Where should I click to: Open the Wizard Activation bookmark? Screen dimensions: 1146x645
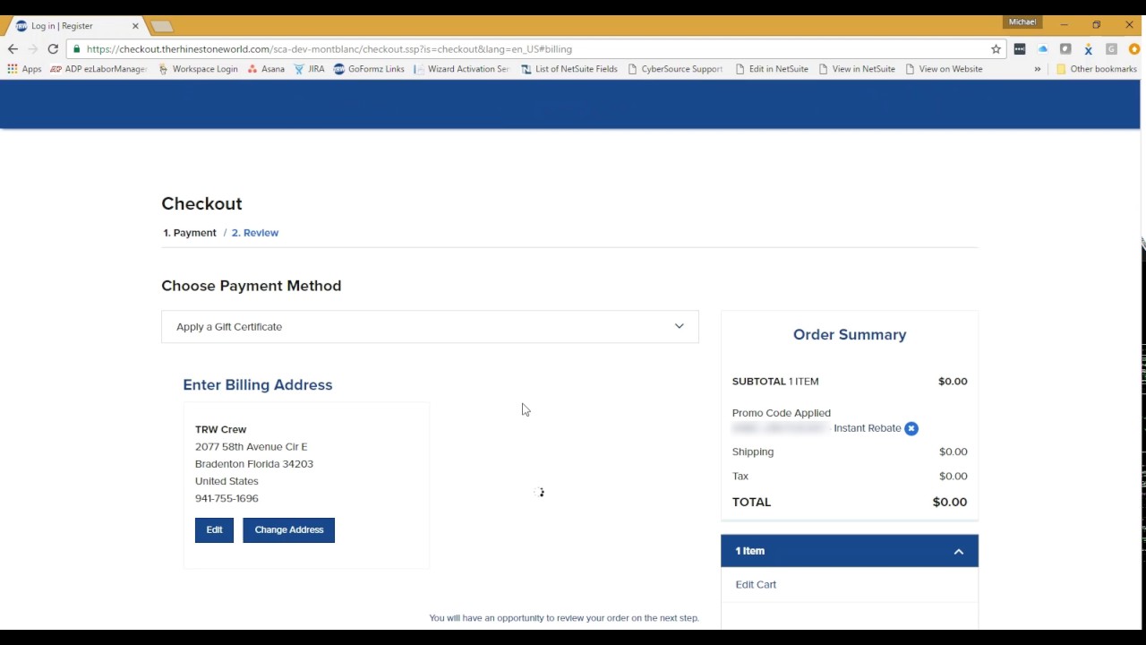(x=461, y=69)
